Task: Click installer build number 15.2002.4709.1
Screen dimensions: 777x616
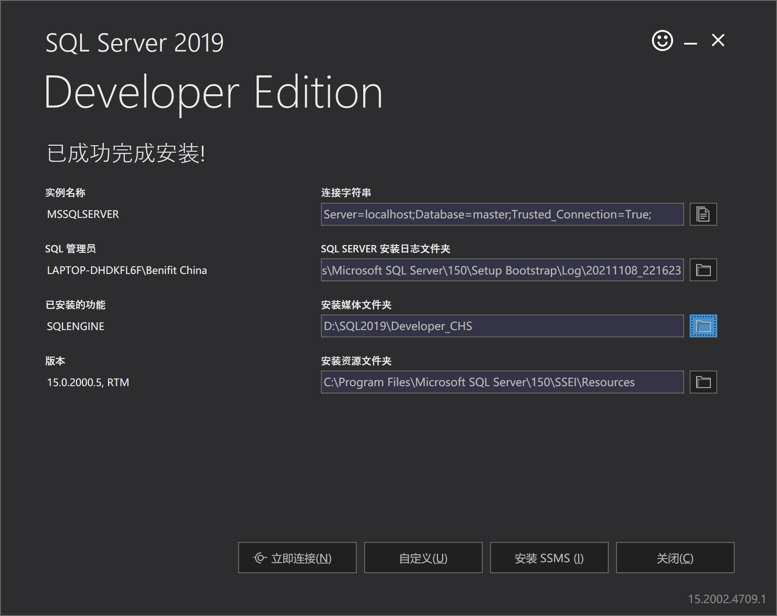Action: coord(726,599)
